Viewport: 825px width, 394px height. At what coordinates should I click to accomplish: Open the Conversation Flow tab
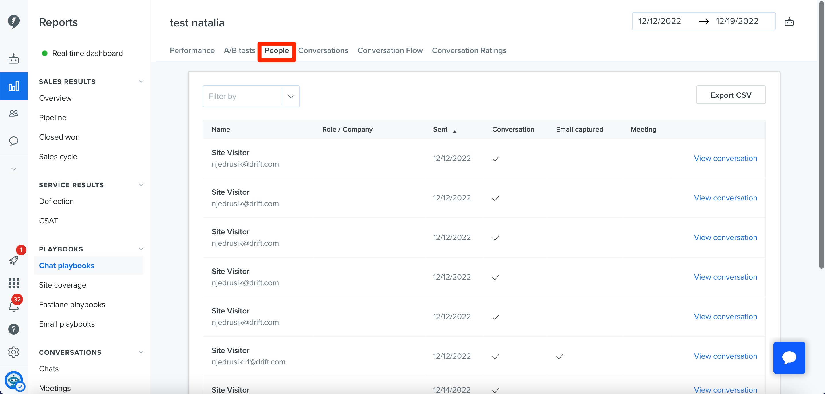click(x=390, y=50)
